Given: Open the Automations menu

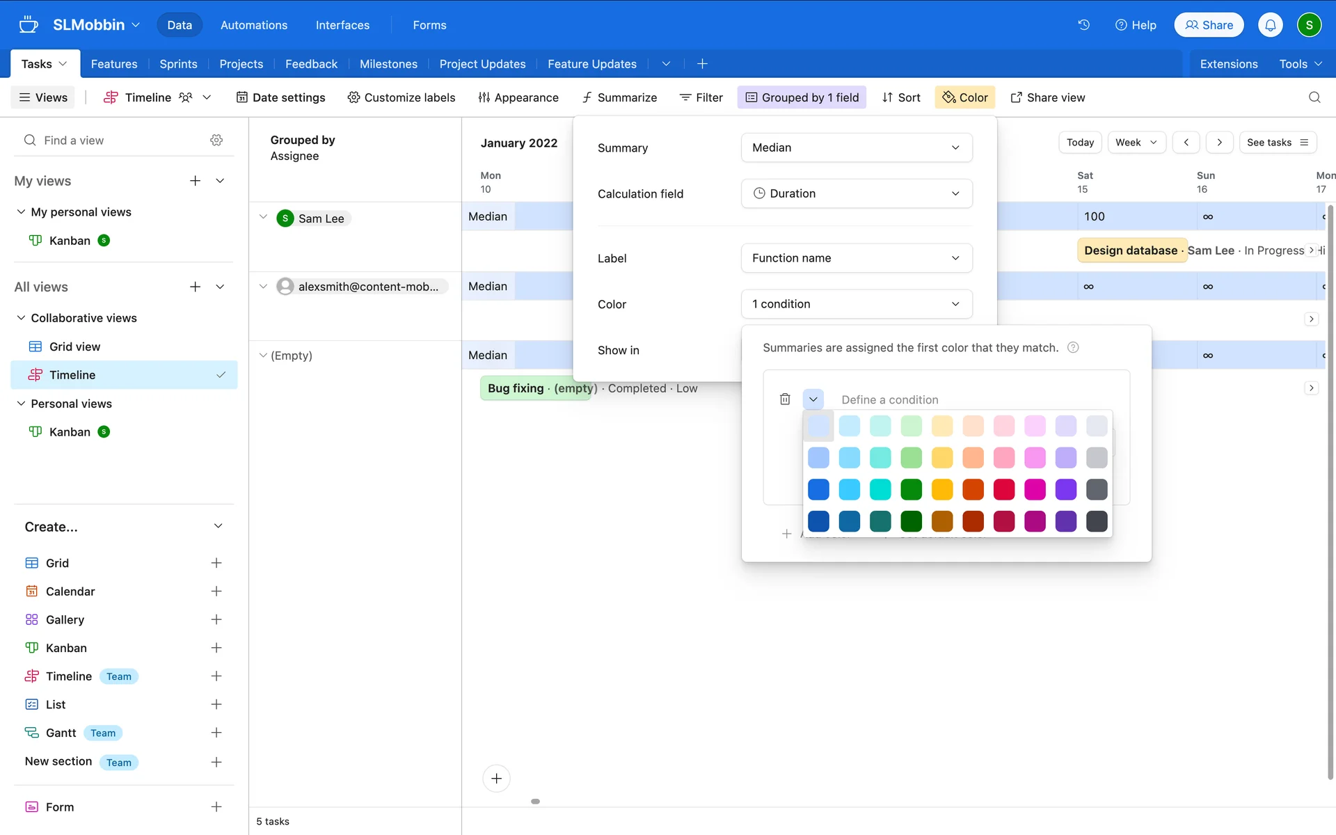Looking at the screenshot, I should [254, 25].
